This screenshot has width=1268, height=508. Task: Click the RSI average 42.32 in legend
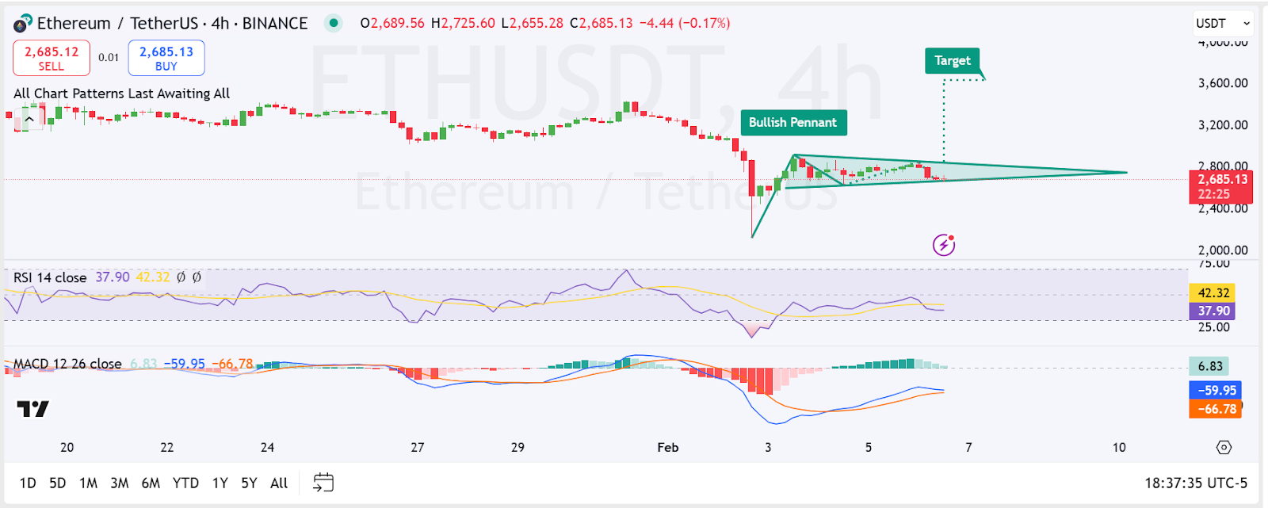[x=153, y=277]
